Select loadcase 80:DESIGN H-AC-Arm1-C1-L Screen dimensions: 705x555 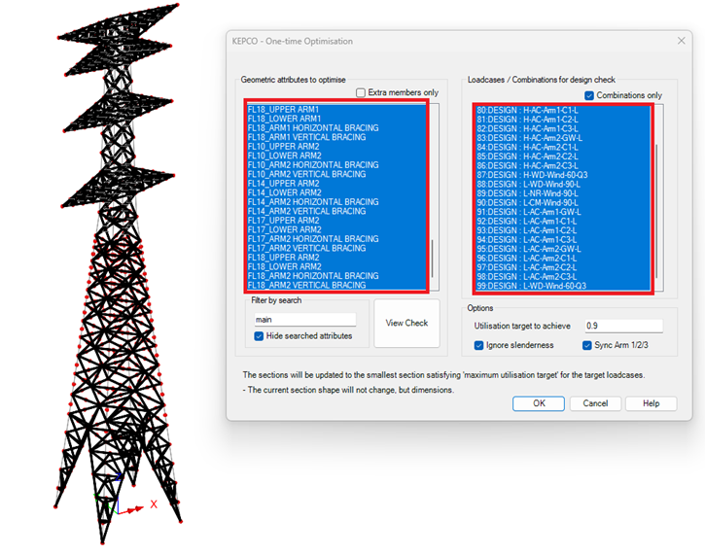pyautogui.click(x=522, y=109)
